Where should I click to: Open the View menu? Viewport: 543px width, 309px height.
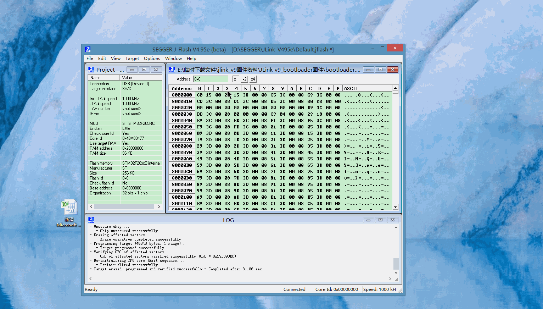[116, 59]
